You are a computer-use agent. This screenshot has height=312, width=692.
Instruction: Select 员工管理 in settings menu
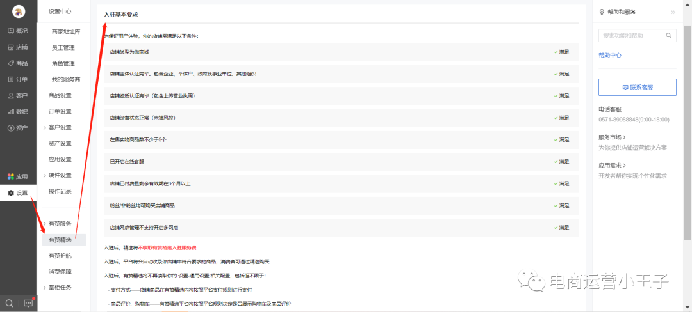point(63,47)
